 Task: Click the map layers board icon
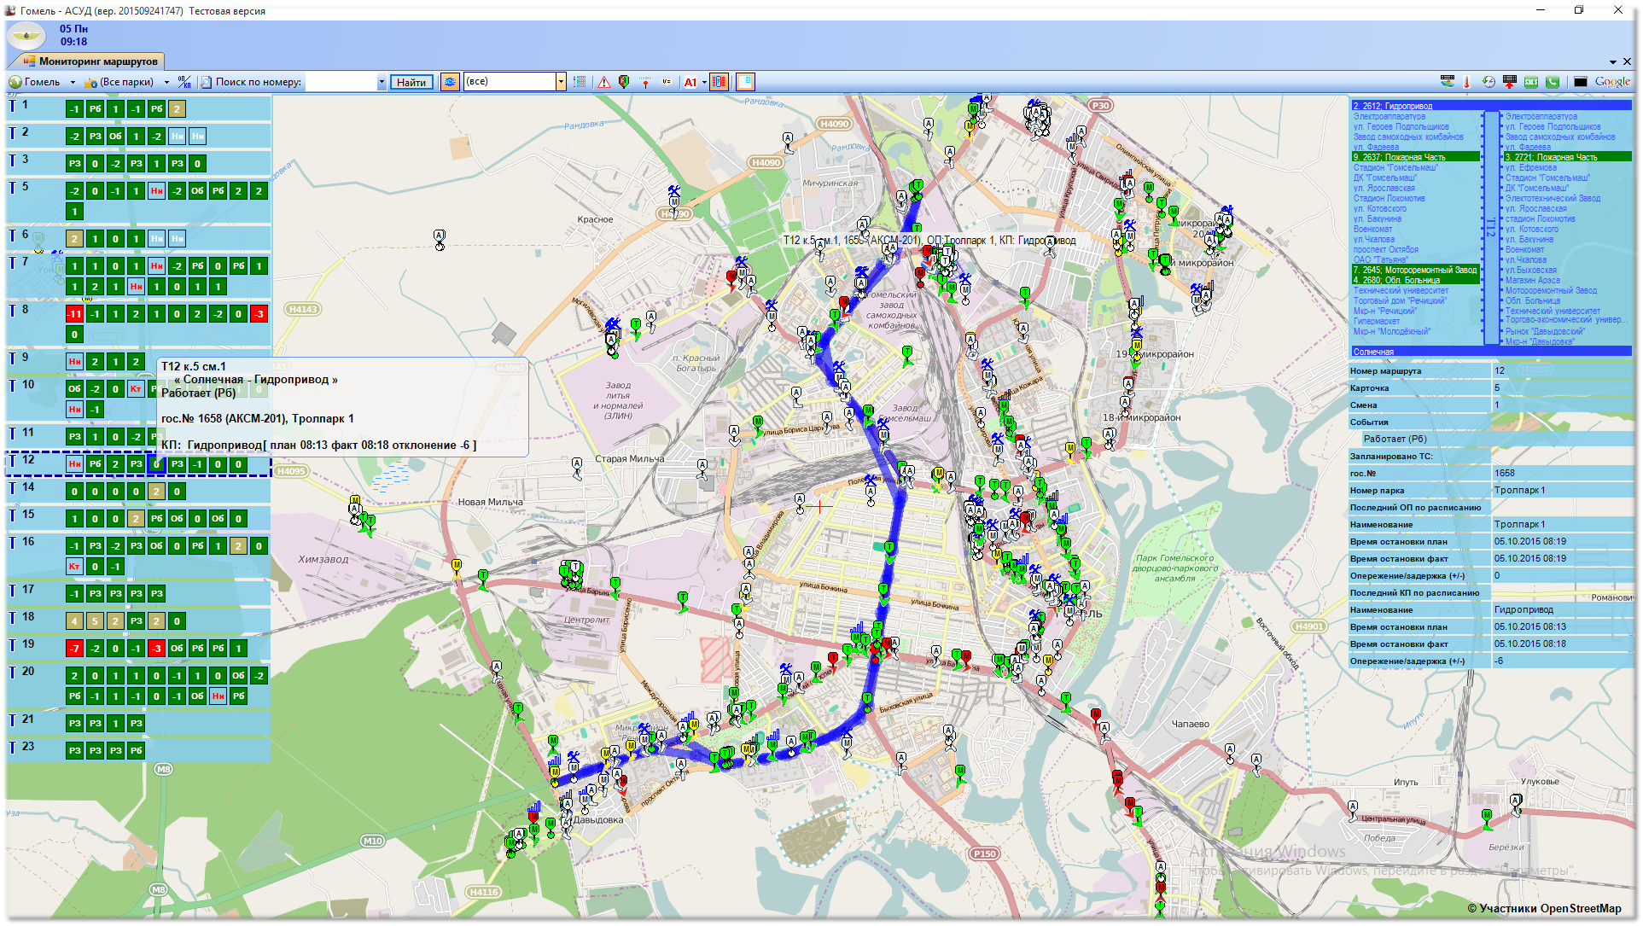click(1448, 82)
